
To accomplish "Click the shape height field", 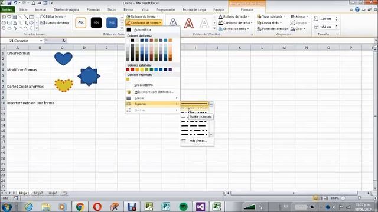I will point(326,19).
